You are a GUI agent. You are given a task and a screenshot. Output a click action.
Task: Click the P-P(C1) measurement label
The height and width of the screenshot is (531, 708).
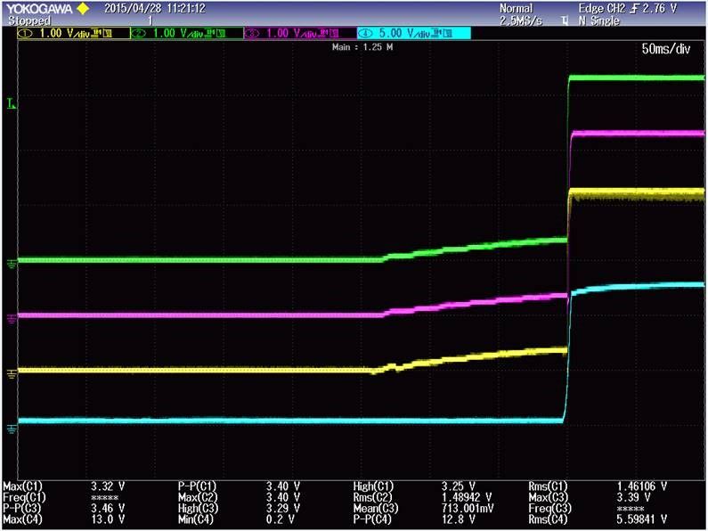pyautogui.click(x=198, y=486)
